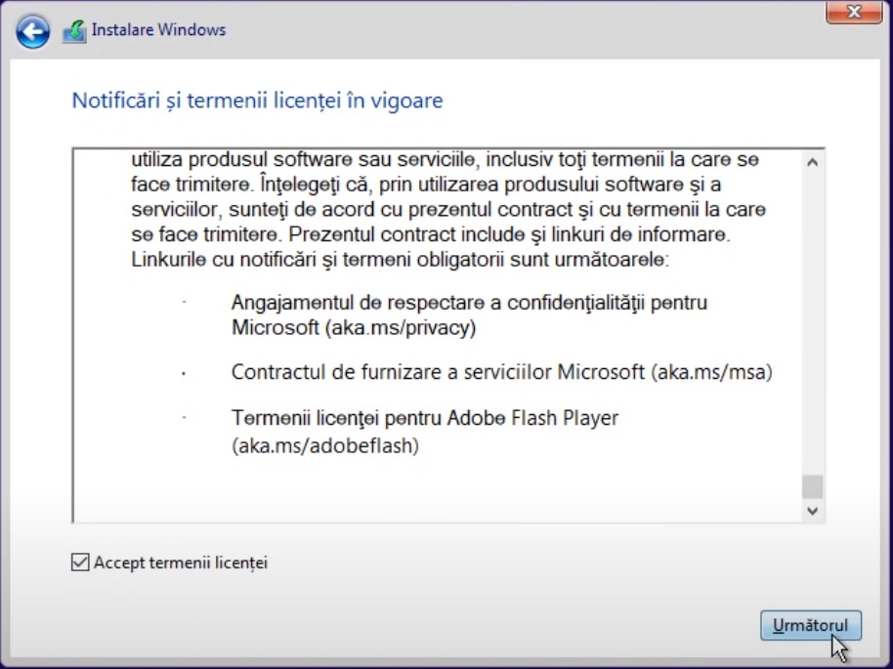893x669 pixels.
Task: Click the "Instalare Windows" title text
Action: click(158, 30)
